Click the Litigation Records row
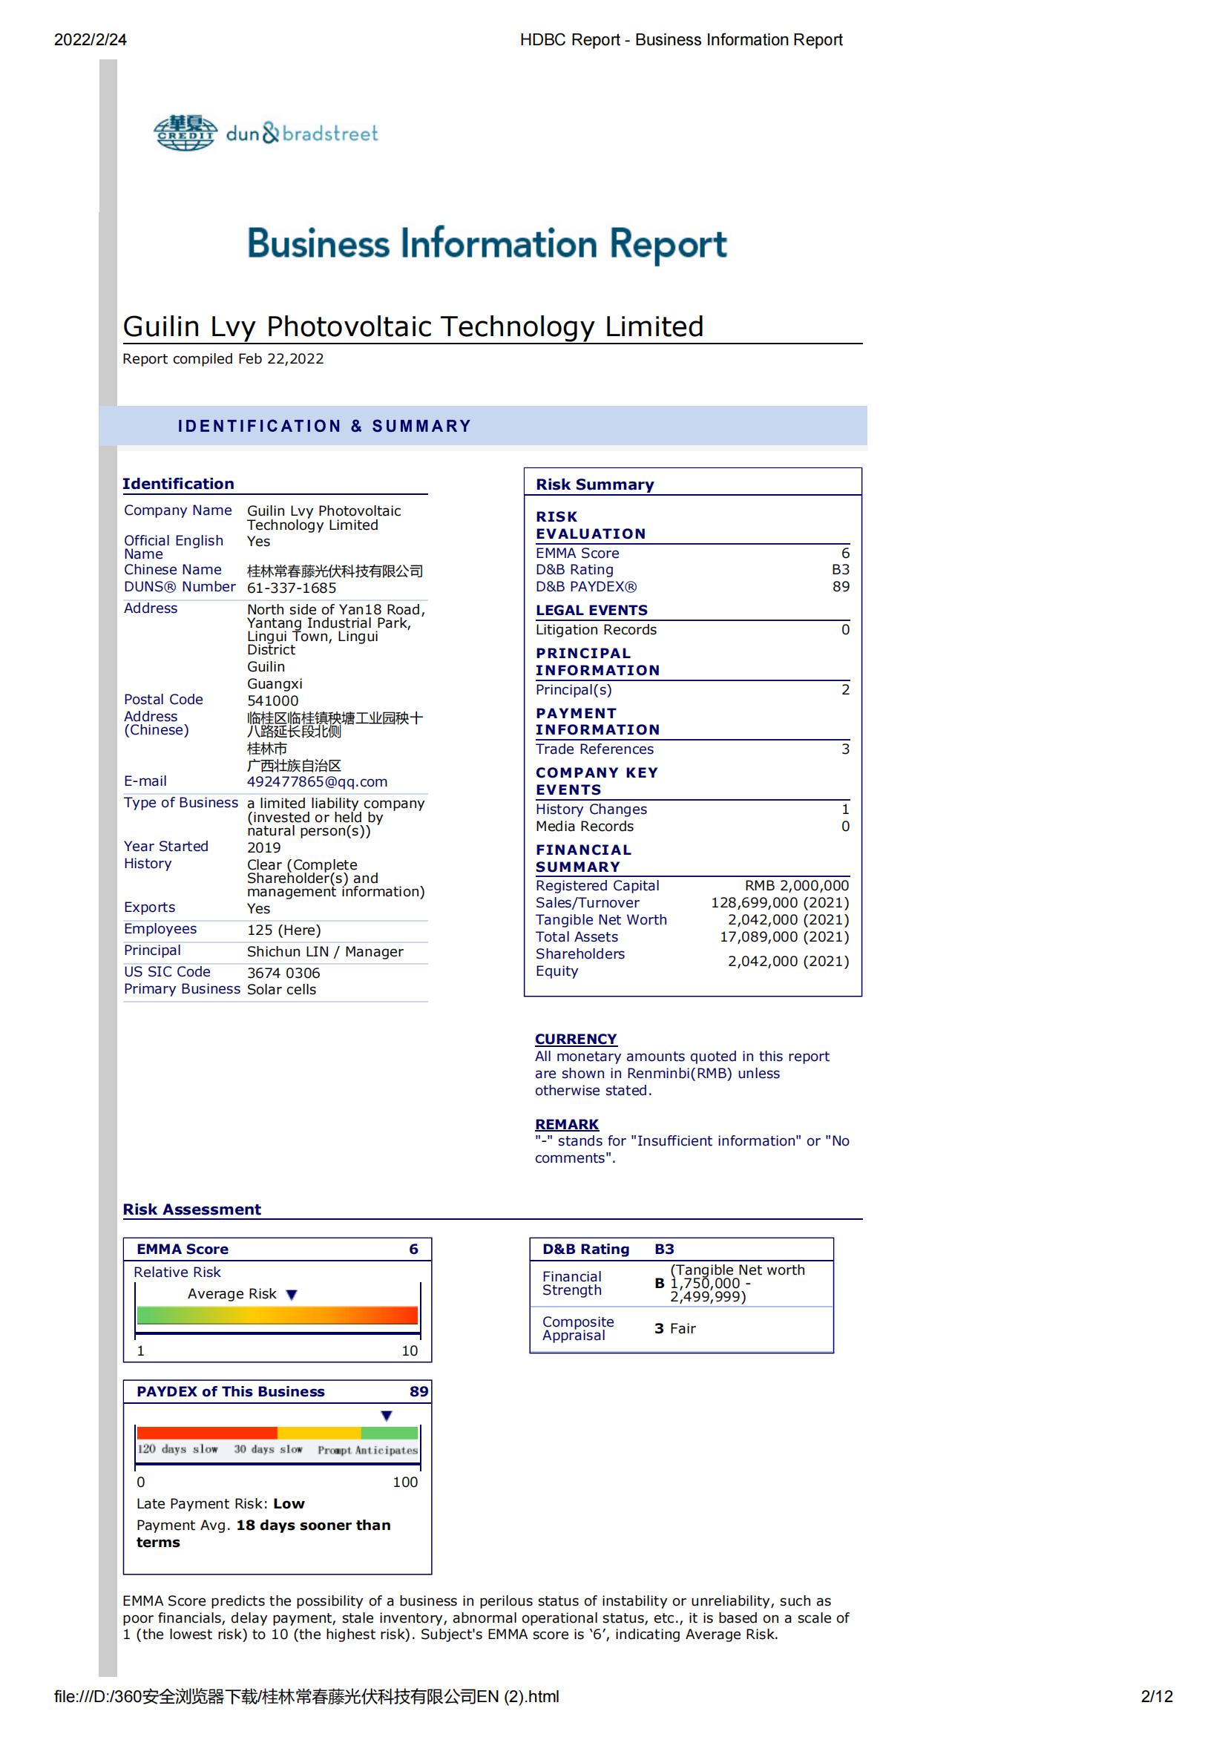 (x=692, y=629)
